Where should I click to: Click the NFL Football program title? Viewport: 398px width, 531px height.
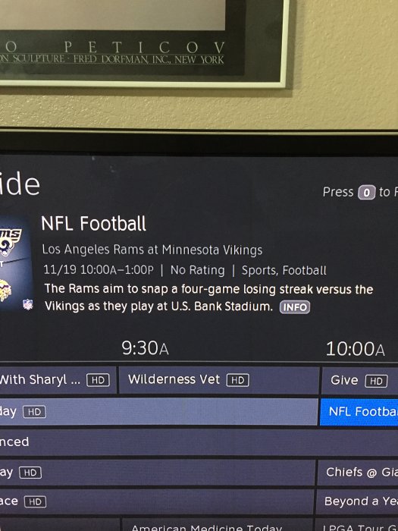pyautogui.click(x=93, y=224)
